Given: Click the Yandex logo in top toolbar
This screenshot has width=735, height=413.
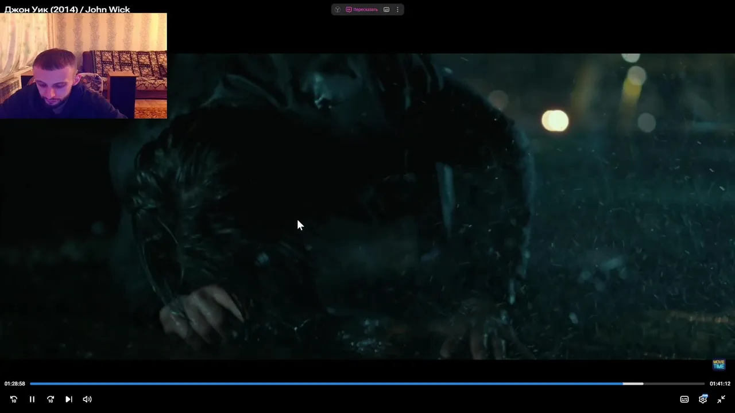Looking at the screenshot, I should [338, 10].
